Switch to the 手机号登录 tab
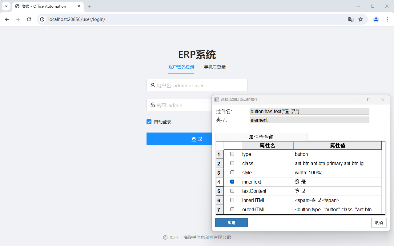 tap(215, 67)
